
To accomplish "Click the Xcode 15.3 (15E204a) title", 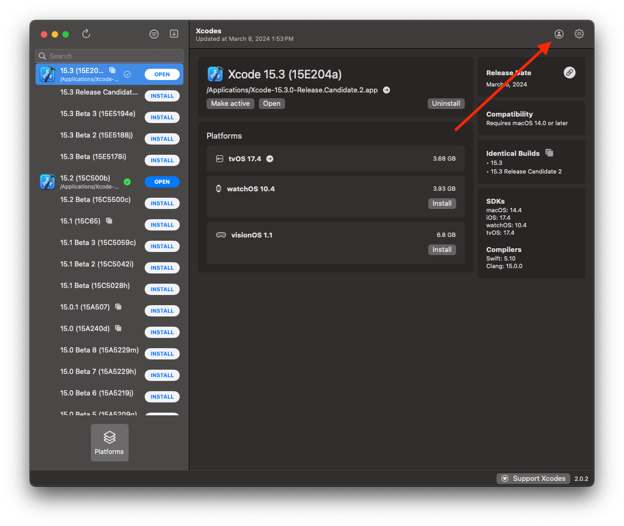I will (x=285, y=74).
